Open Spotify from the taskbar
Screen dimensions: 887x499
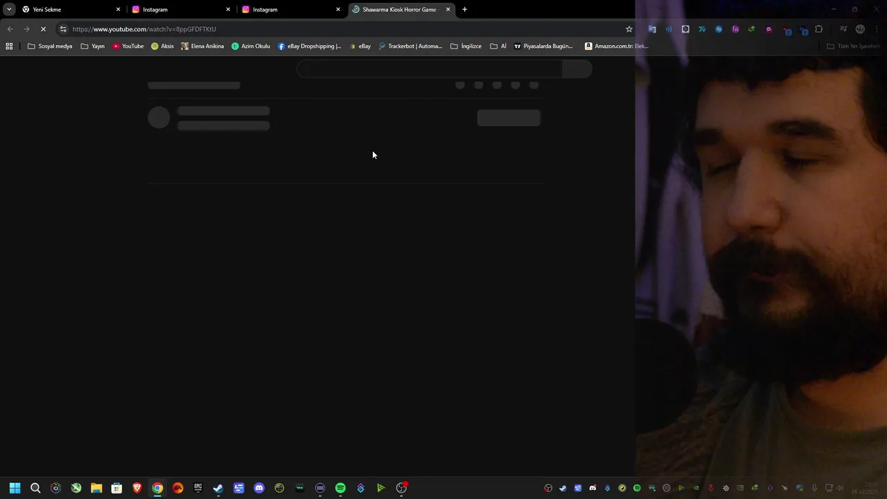coord(340,488)
